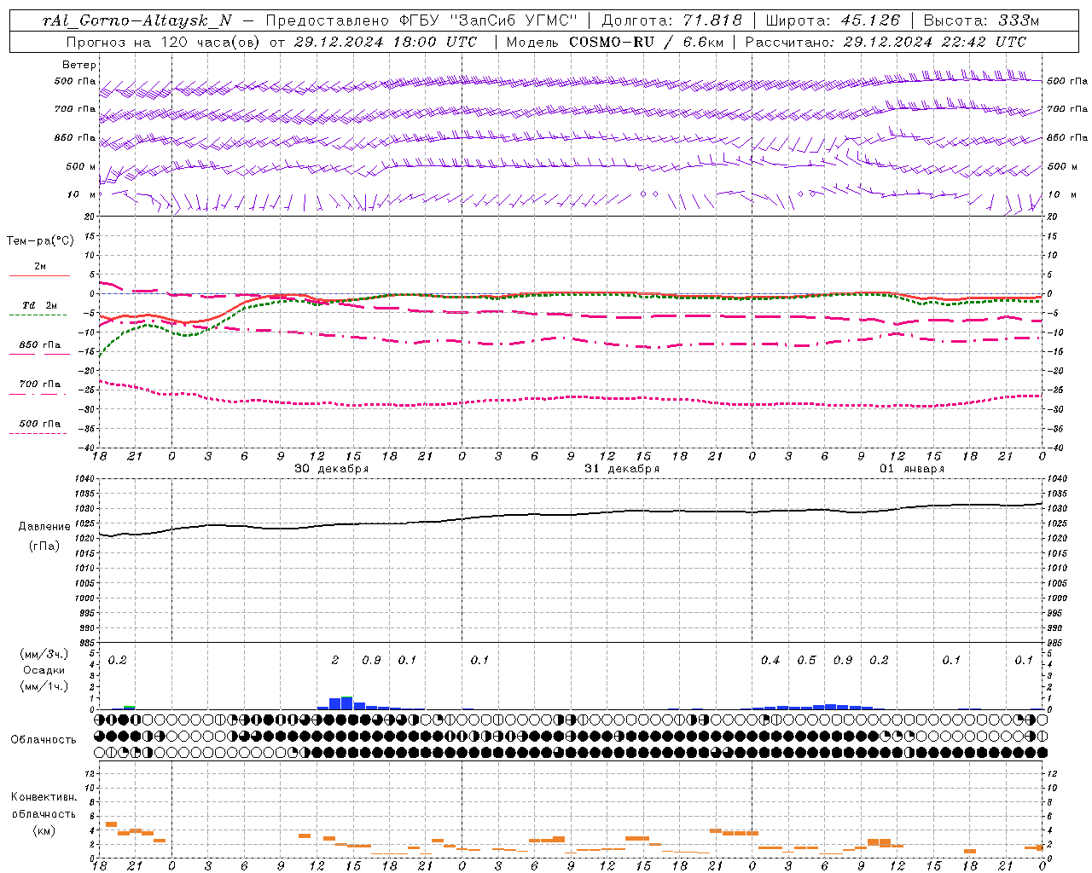Image resolution: width=1092 pixels, height=873 pixels.
Task: Click the pink dotted line sample under 500 гПа legend
Action: 38,433
